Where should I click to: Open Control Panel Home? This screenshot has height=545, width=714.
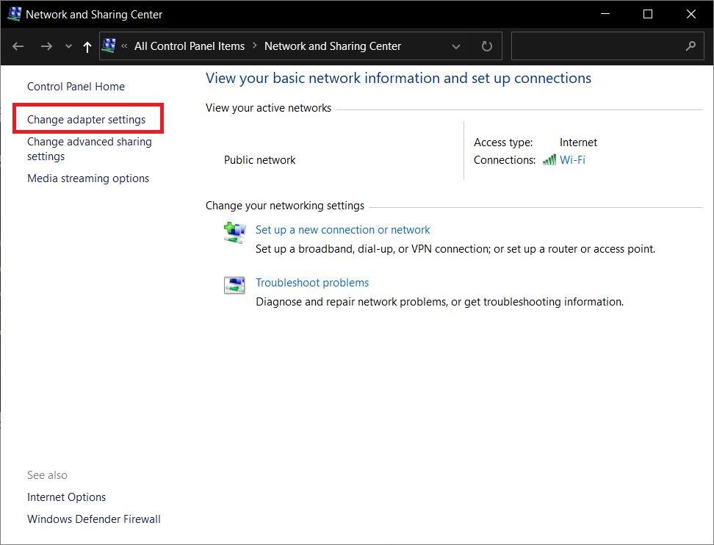(76, 87)
